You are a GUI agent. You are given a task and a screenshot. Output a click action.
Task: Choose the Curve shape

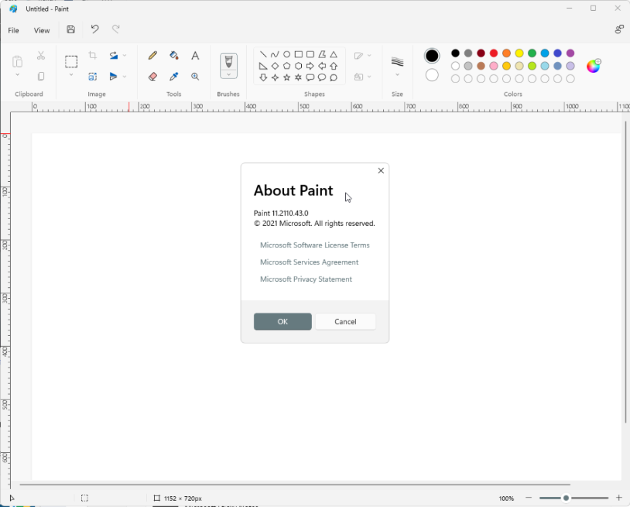(x=275, y=54)
